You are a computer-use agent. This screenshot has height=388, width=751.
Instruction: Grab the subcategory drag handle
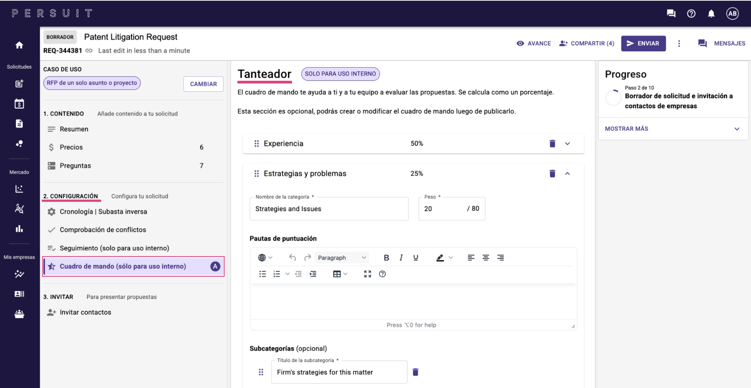(261, 372)
